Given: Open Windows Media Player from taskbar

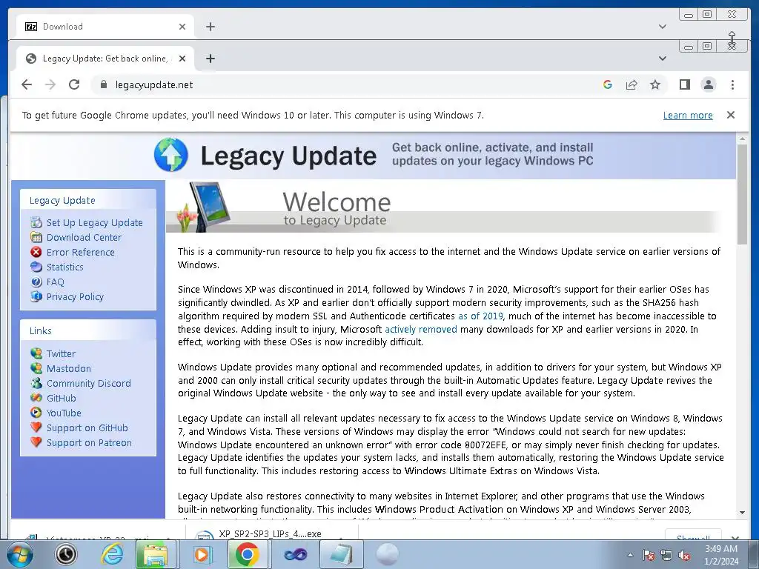Looking at the screenshot, I should point(202,554).
